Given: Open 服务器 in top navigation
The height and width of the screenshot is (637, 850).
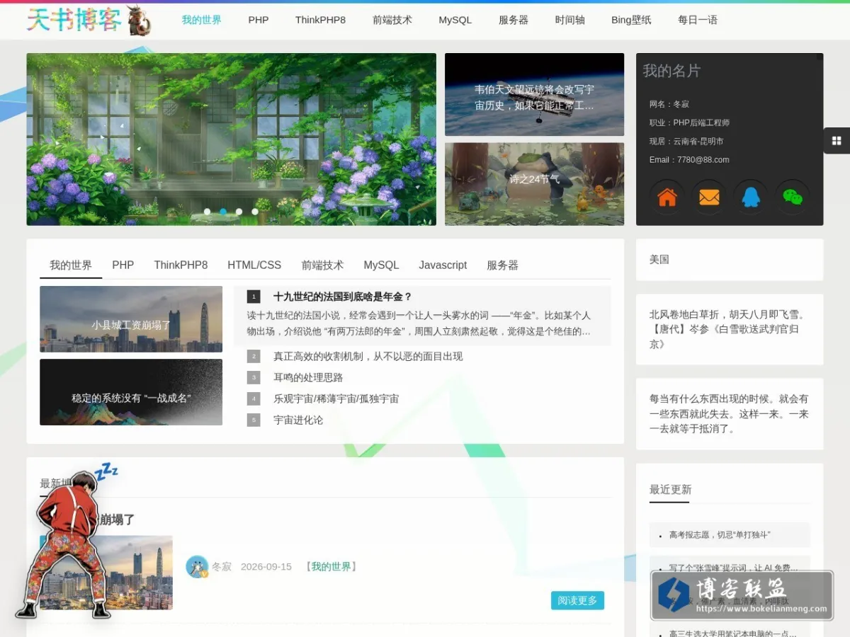Looking at the screenshot, I should click(514, 20).
